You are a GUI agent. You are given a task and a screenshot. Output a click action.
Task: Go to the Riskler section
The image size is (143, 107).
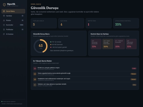pyautogui.click(x=13, y=20)
